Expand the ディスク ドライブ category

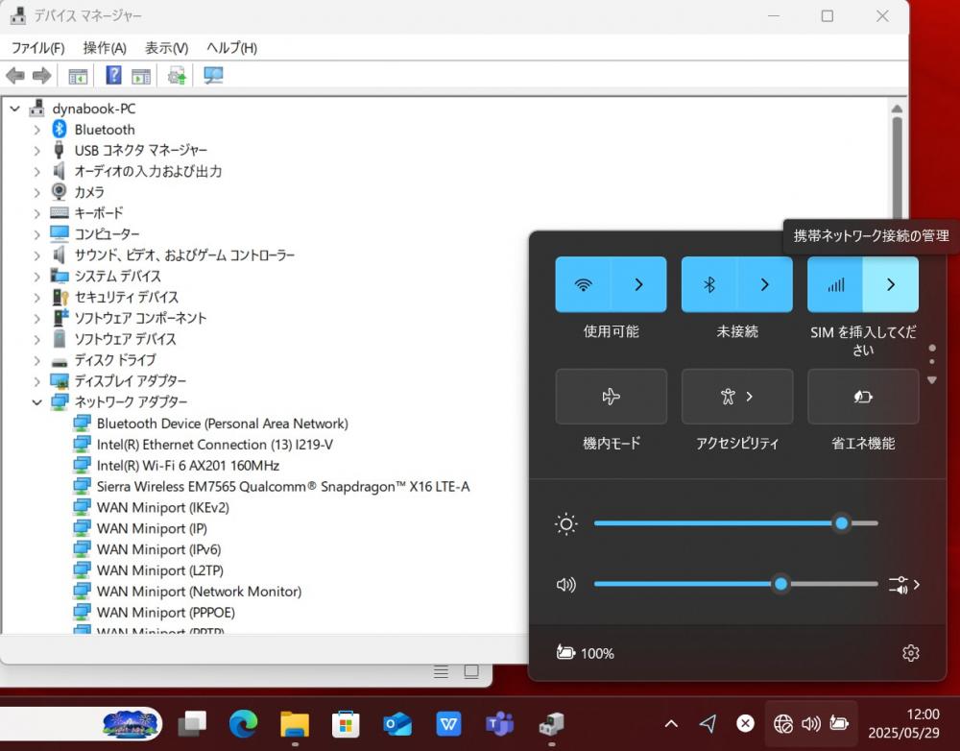pyautogui.click(x=36, y=360)
